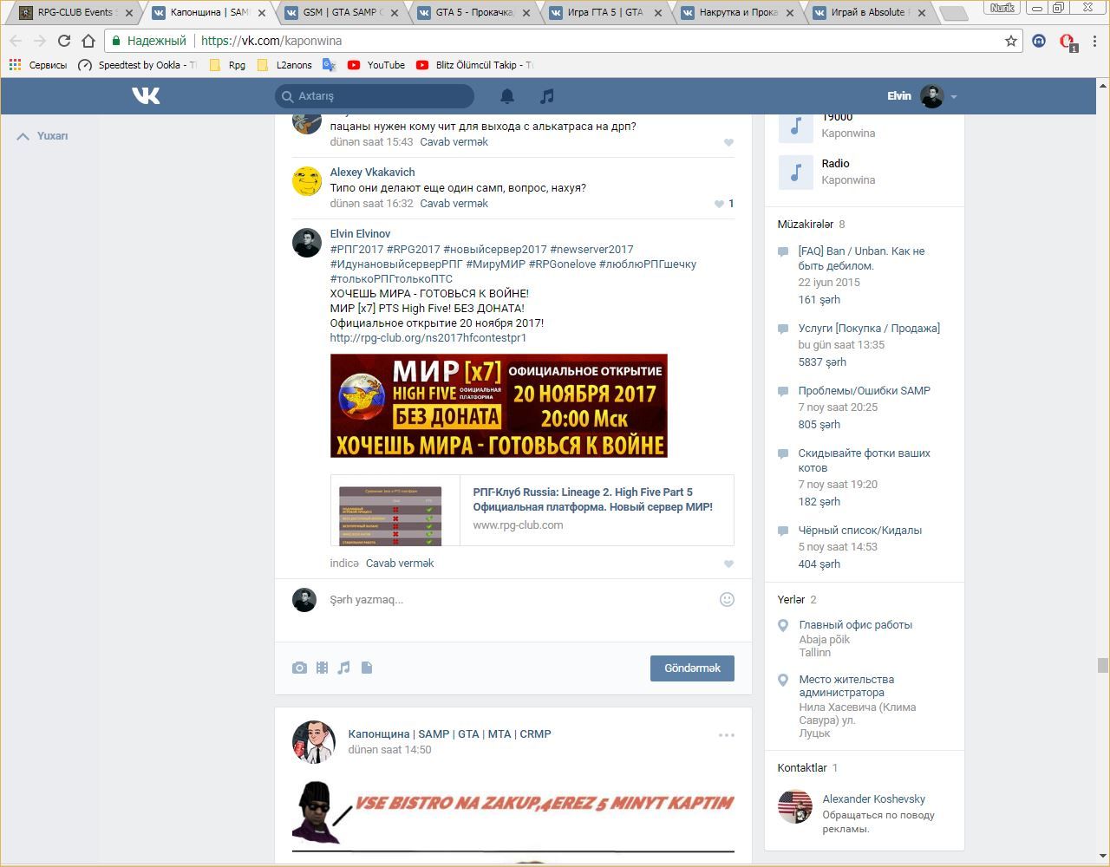Screen dimensions: 1110x867
Task: Open the Müzakirələr discussions header
Action: click(x=811, y=225)
